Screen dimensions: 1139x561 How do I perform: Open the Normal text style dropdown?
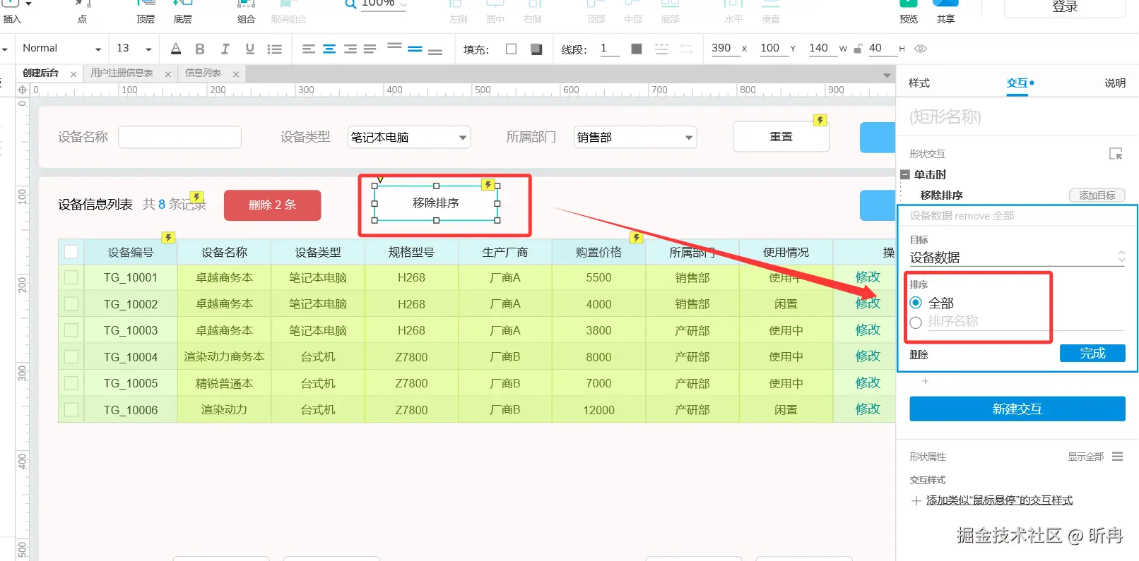pyautogui.click(x=61, y=49)
